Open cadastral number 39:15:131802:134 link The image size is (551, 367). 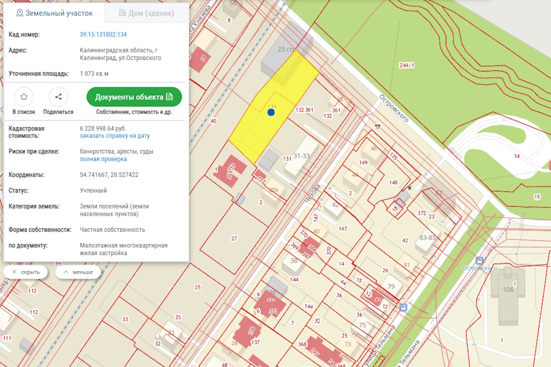click(103, 34)
